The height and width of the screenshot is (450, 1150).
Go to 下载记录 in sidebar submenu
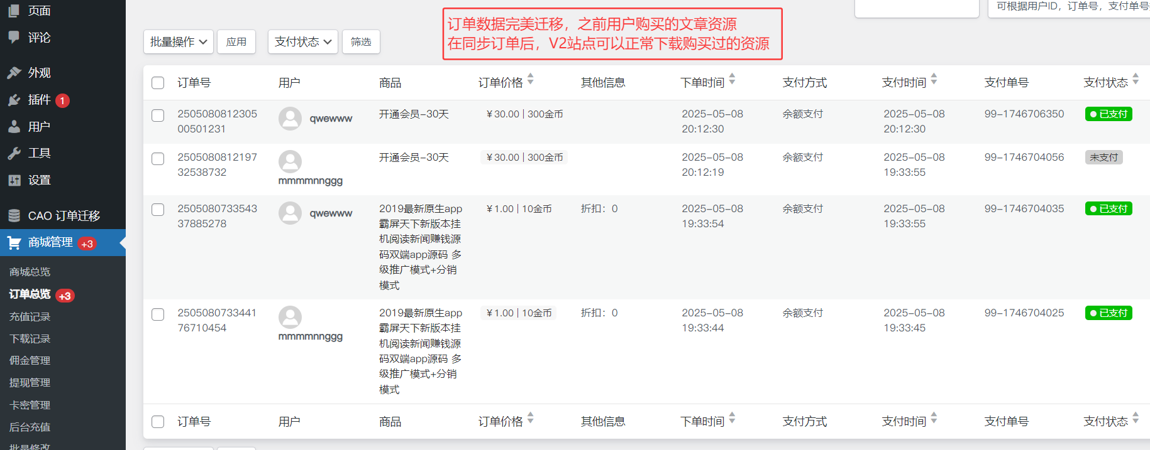30,339
